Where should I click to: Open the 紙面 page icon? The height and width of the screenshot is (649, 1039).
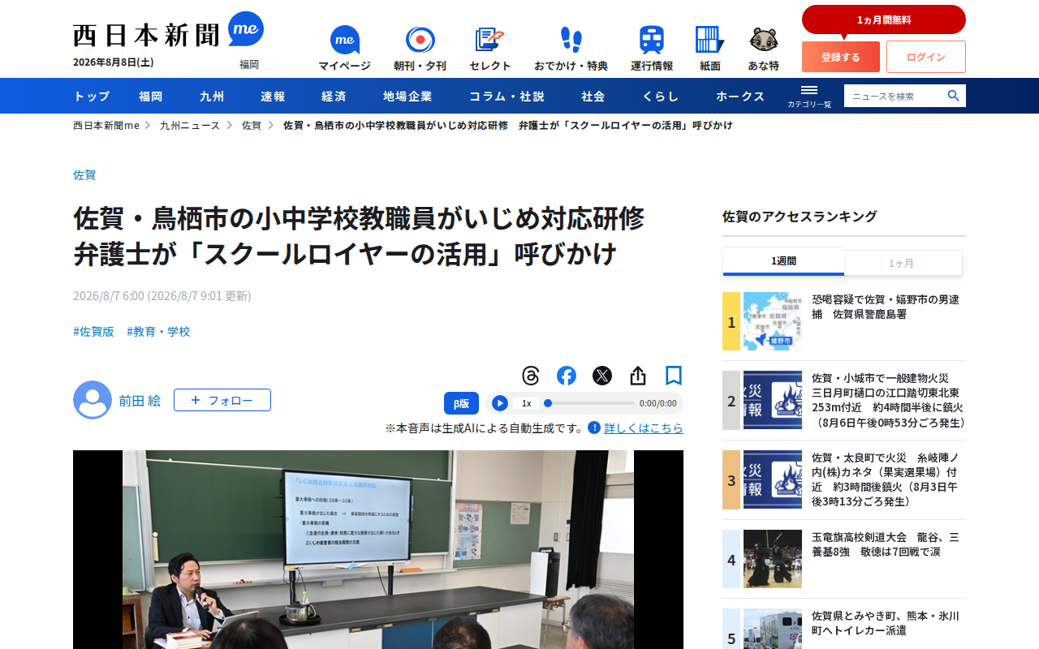[710, 49]
